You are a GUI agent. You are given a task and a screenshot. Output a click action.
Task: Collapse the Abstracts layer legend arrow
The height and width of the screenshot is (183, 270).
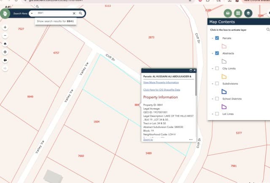pos(212,54)
